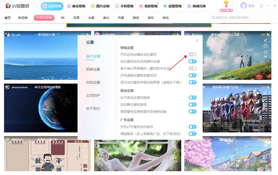
Task: Disable 动态壁纸优先启用硬件加速 toggle
Action: tap(192, 61)
